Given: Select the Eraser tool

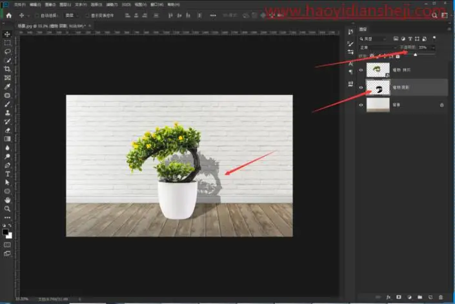Looking at the screenshot, I should coord(7,130).
